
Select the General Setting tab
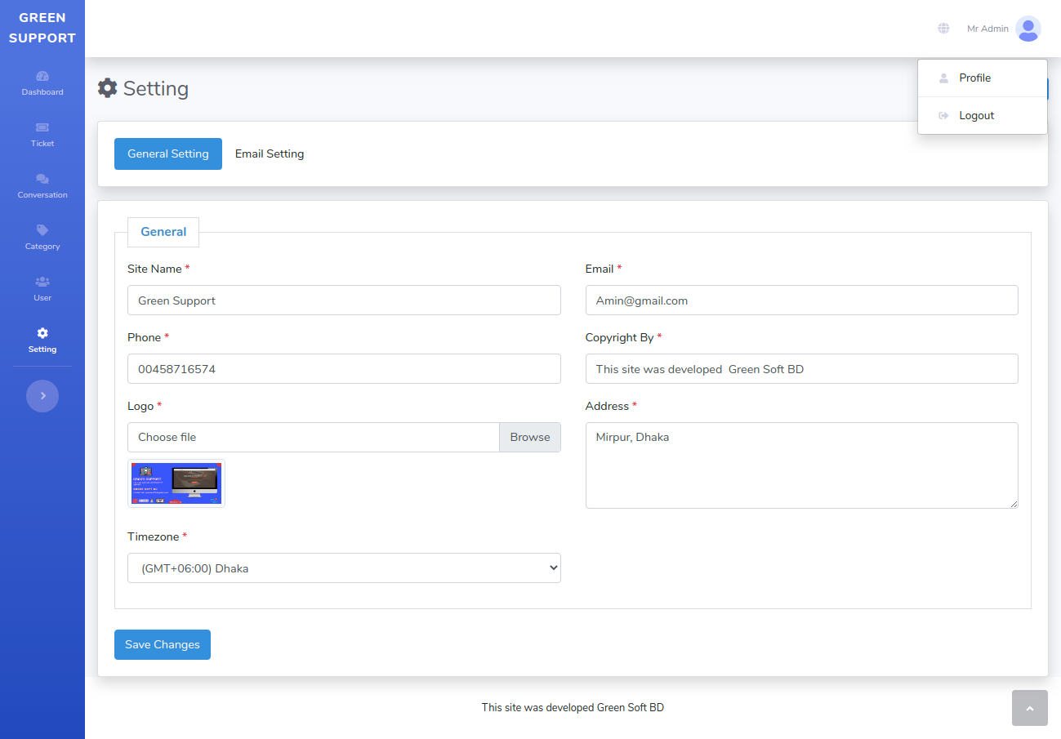point(168,154)
